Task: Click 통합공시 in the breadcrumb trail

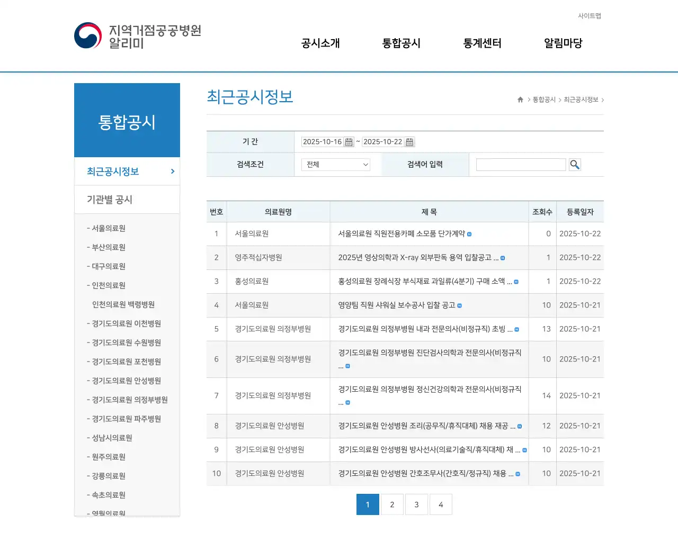Action: [x=544, y=100]
